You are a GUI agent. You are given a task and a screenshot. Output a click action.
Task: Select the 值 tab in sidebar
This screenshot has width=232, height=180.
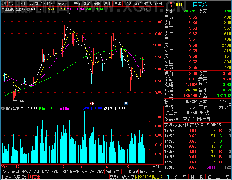209,177
